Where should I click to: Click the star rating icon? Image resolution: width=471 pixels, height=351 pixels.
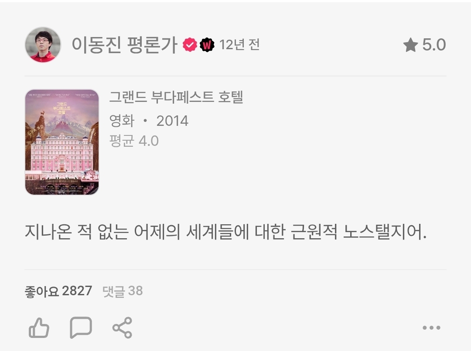(x=410, y=45)
